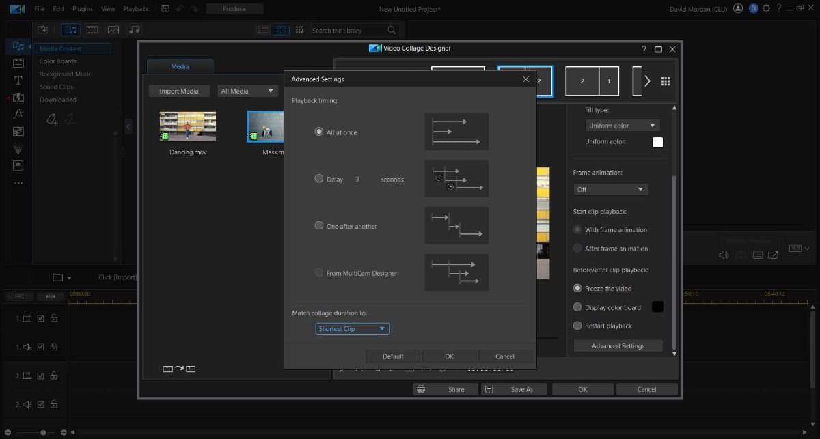Open the collage layout grid picker
This screenshot has width=820, height=439.
pos(666,81)
